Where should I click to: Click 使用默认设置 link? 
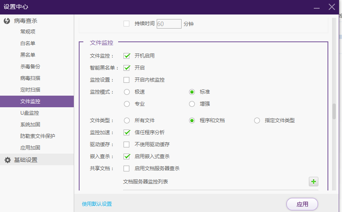(97, 204)
